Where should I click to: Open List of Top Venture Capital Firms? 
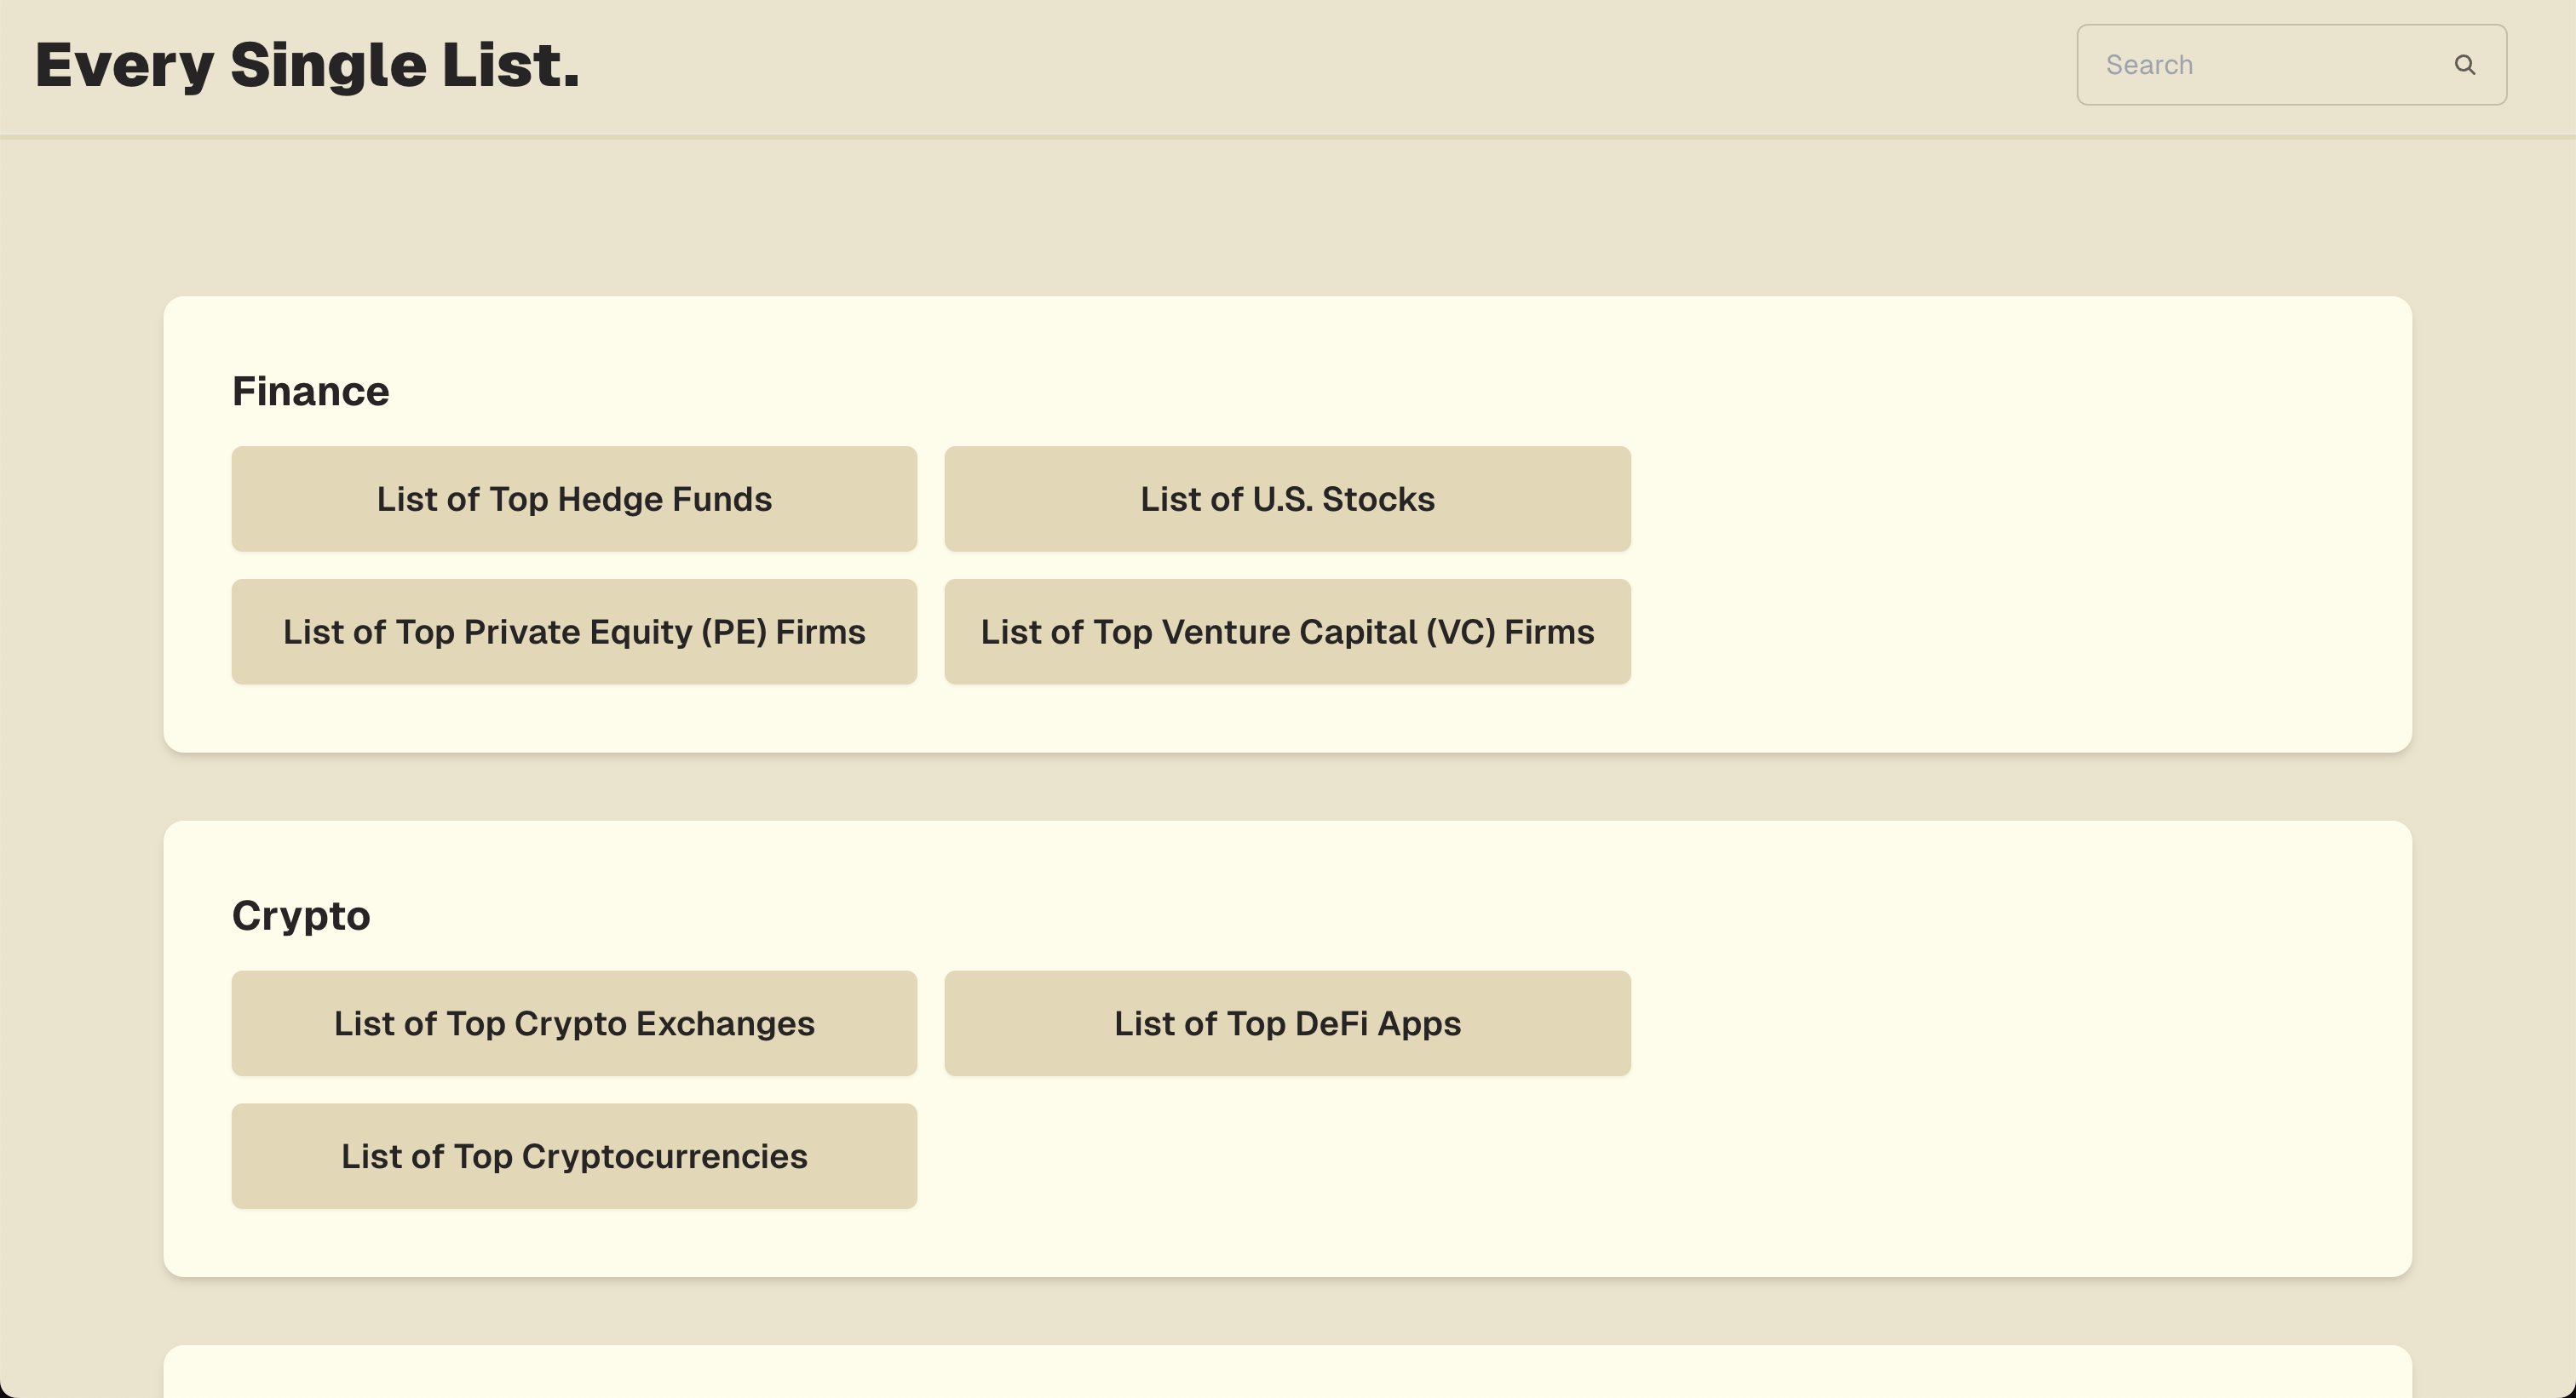point(1287,632)
